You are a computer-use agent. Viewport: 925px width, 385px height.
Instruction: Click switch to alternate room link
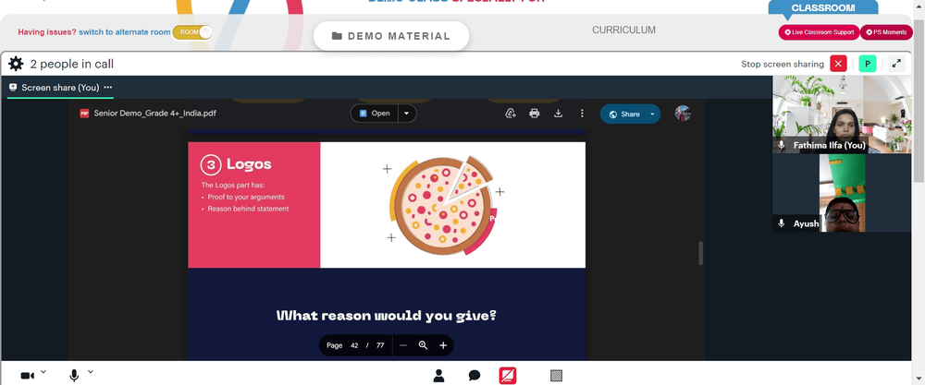(125, 31)
